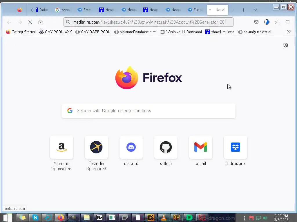Click the back navigation arrow
297x222 pixels.
click(x=9, y=22)
